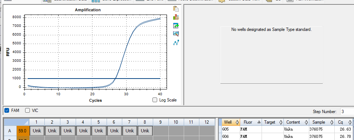Select plate column 12 header
This screenshot has width=354, height=140.
tap(207, 122)
